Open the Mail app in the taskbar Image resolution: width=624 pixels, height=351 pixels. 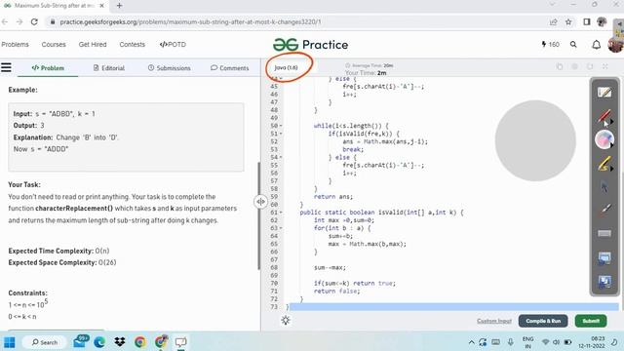80,342
